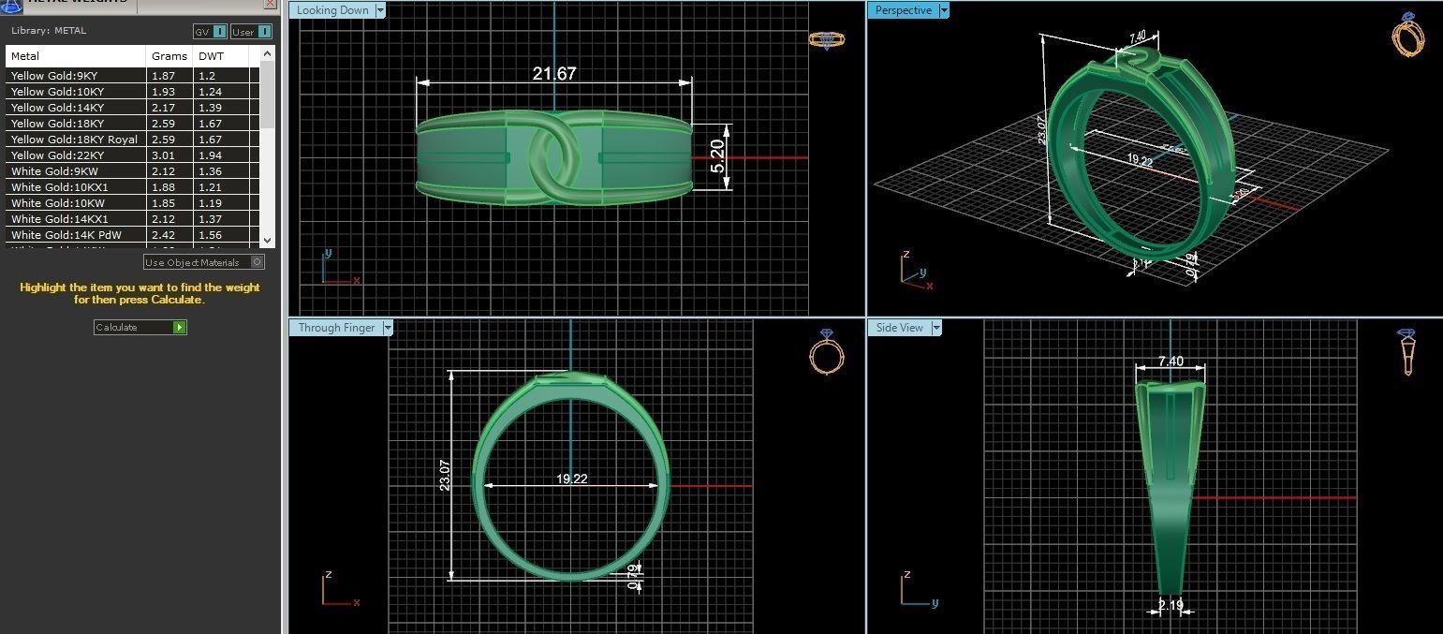Select the Looking Down viewport title
The image size is (1443, 634).
click(332, 10)
